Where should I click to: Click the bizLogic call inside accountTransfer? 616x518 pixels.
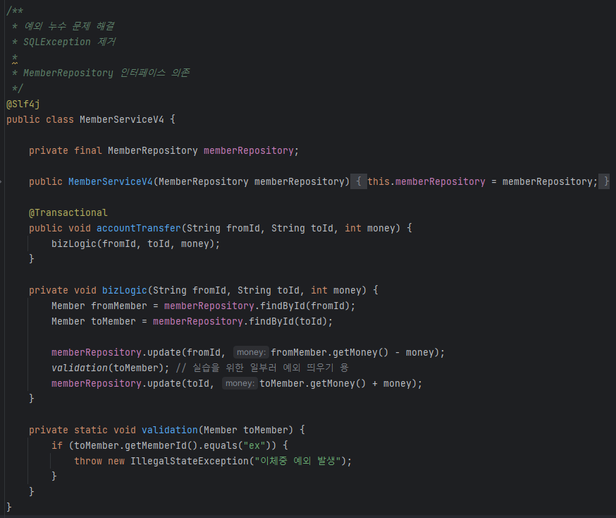74,243
